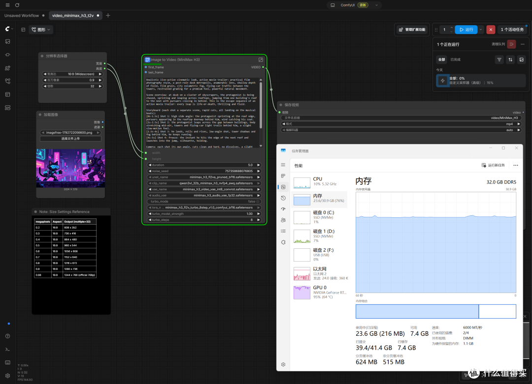Select the 已完成 queue tab
The image size is (532, 384).
click(455, 59)
